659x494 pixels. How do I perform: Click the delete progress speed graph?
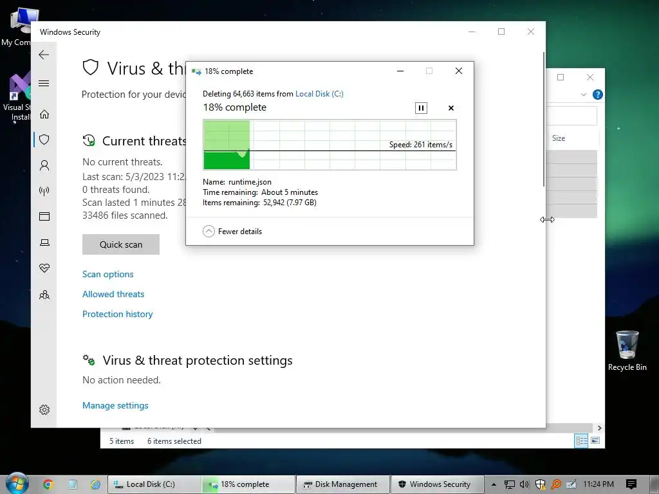click(x=330, y=145)
